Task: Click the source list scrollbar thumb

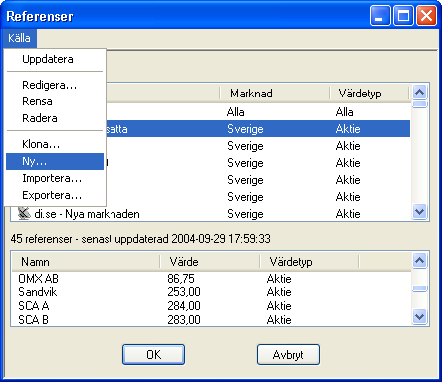Action: tap(420, 104)
